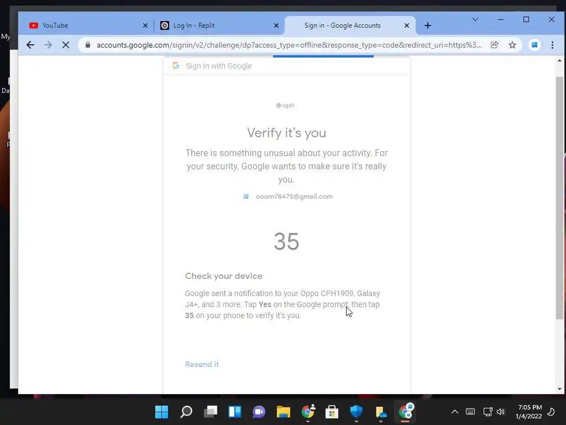
Task: Close the YouTube tab
Action: (x=145, y=25)
